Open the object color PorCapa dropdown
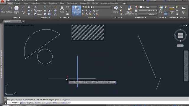Viewport: 189px width, 106px height. [157, 7]
